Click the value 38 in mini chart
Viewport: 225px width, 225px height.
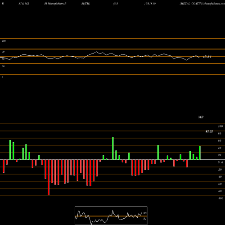click(x=145, y=213)
